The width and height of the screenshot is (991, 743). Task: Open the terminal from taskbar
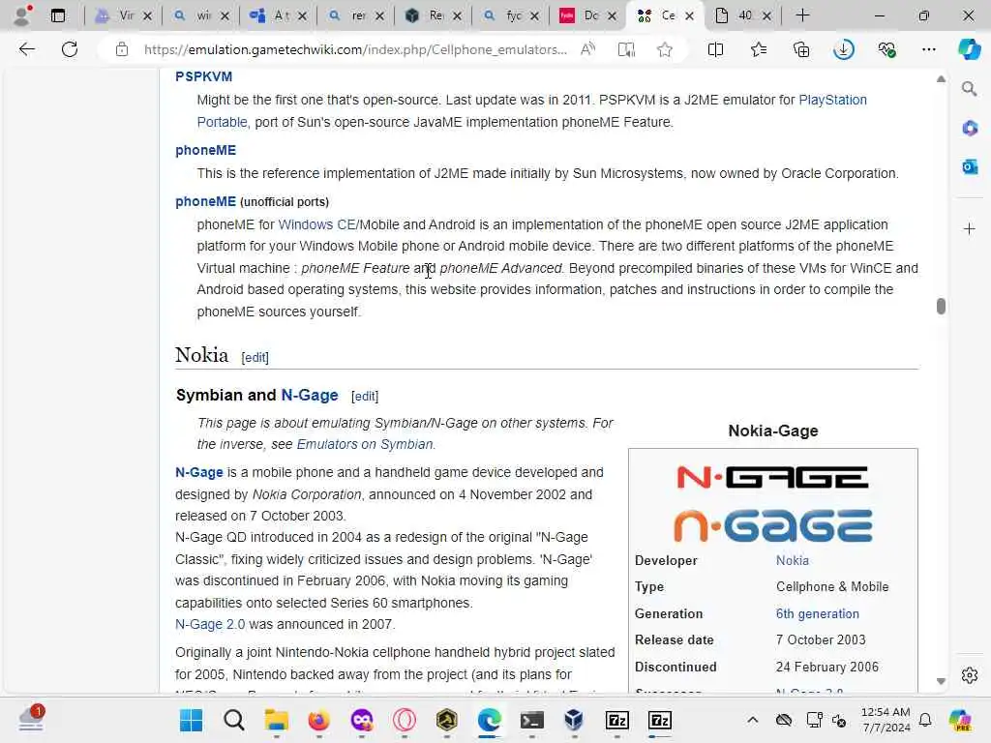click(531, 720)
